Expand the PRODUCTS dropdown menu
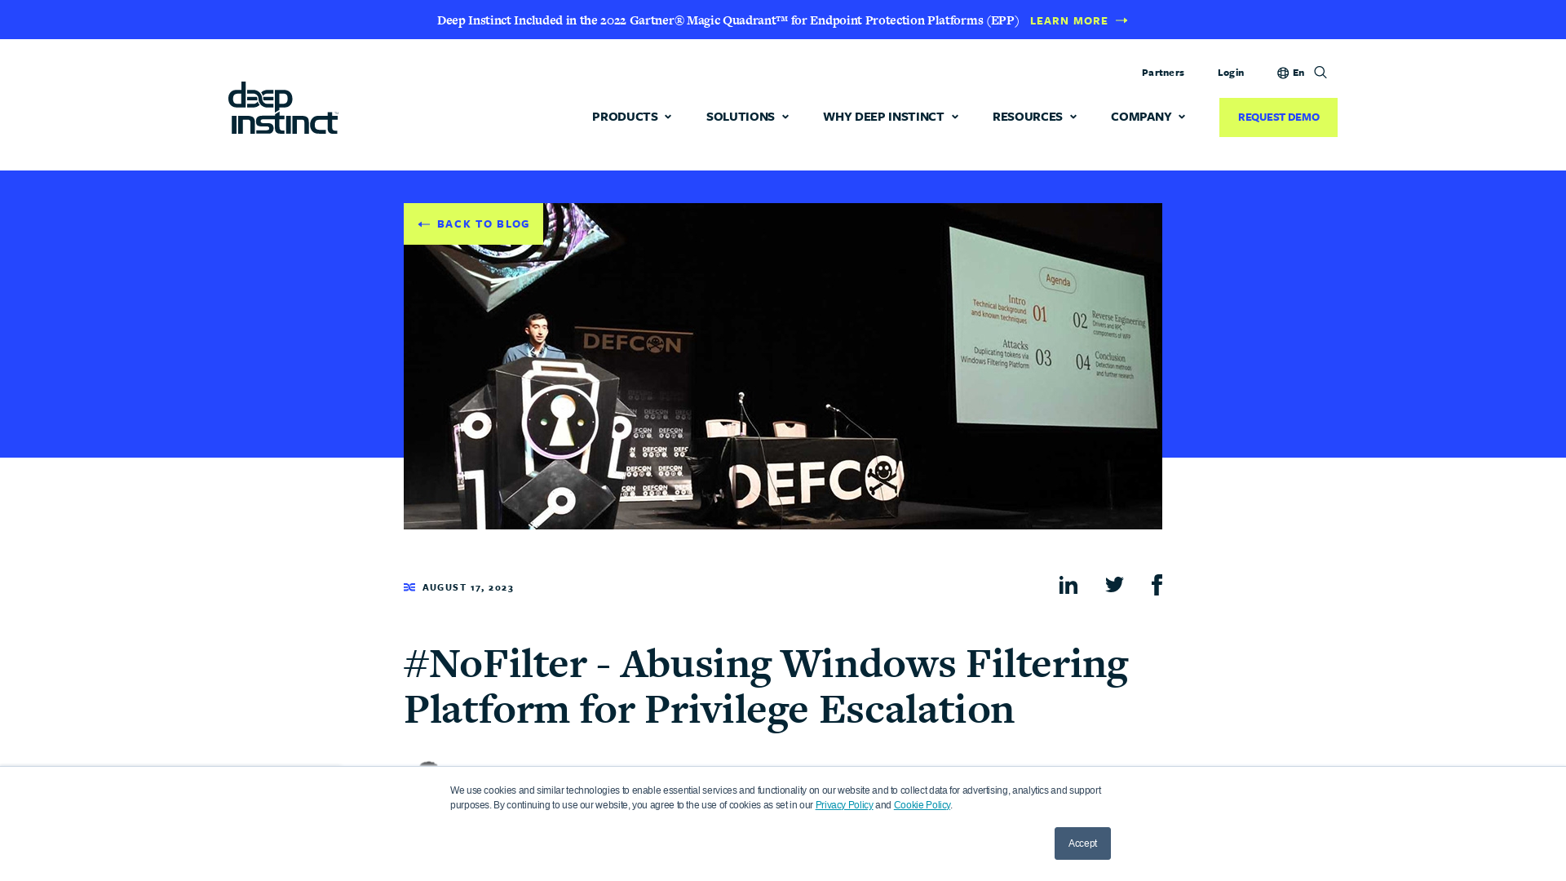Image resolution: width=1566 pixels, height=881 pixels. (631, 116)
